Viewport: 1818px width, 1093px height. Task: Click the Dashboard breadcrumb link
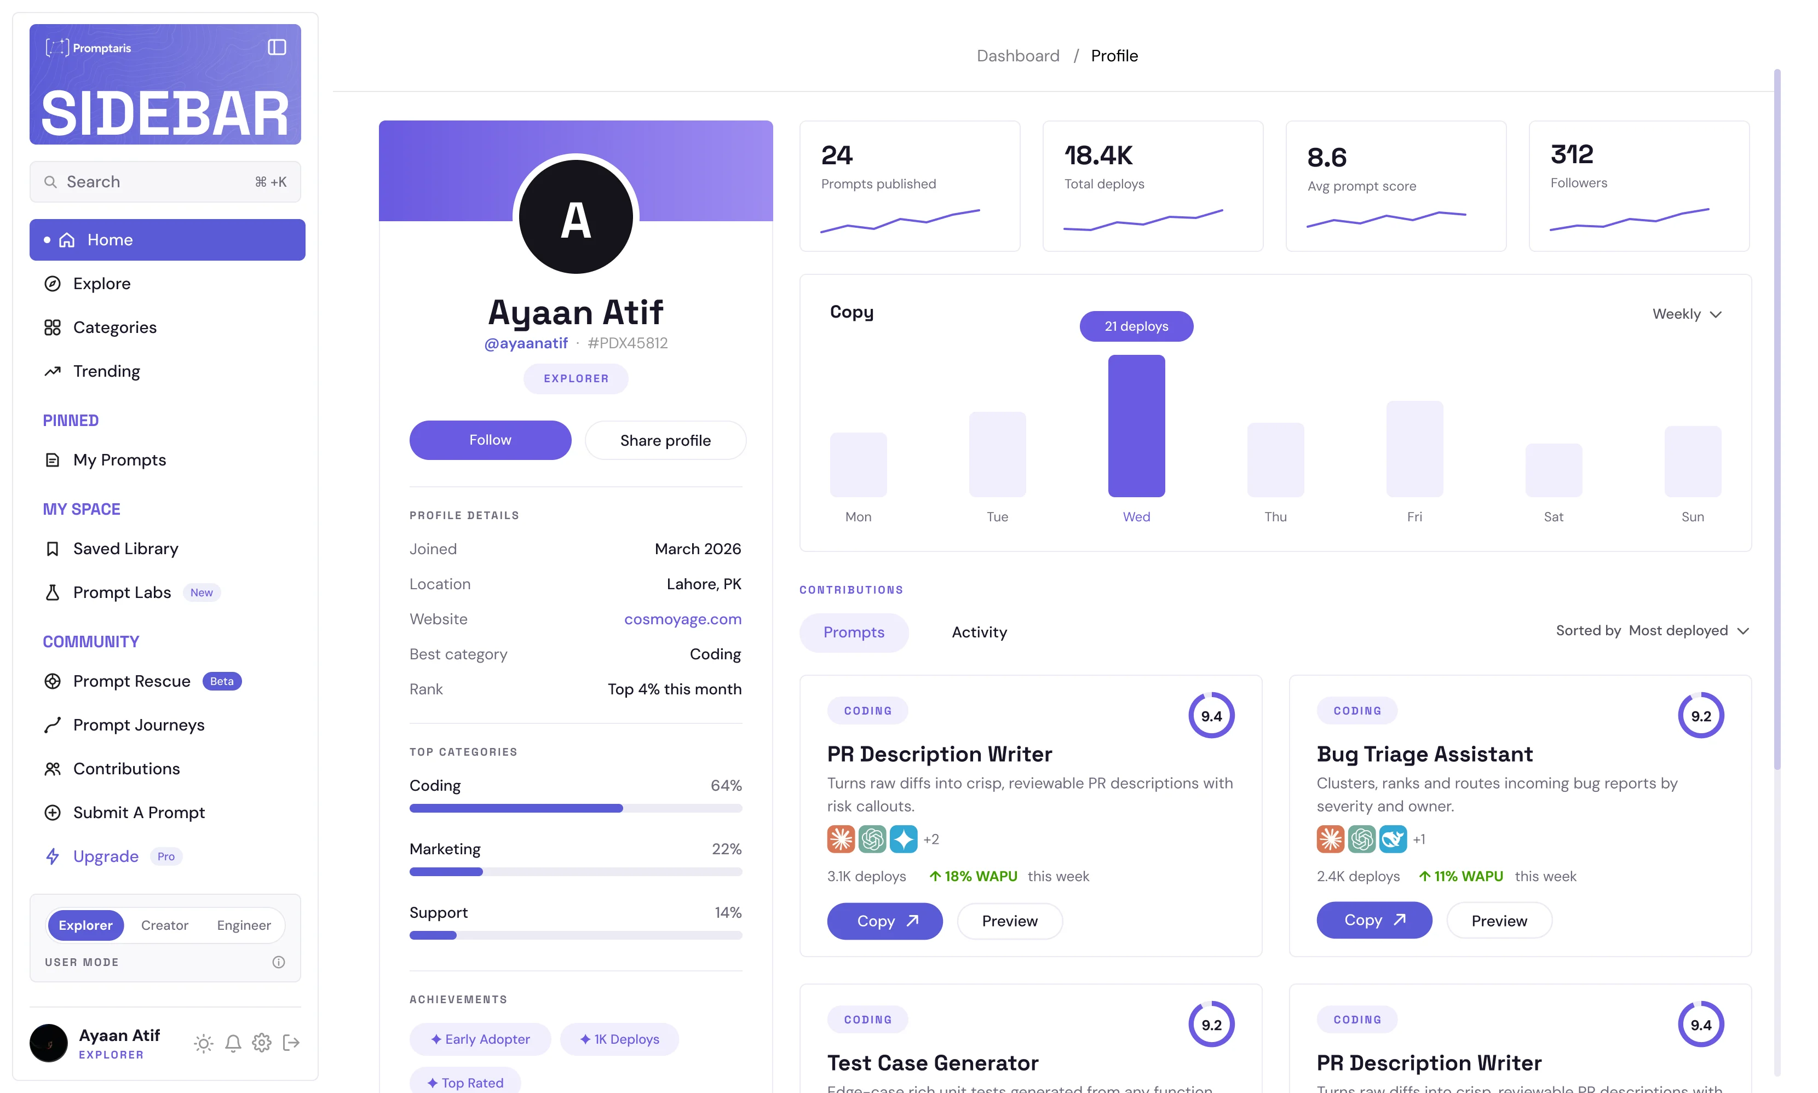point(1017,56)
